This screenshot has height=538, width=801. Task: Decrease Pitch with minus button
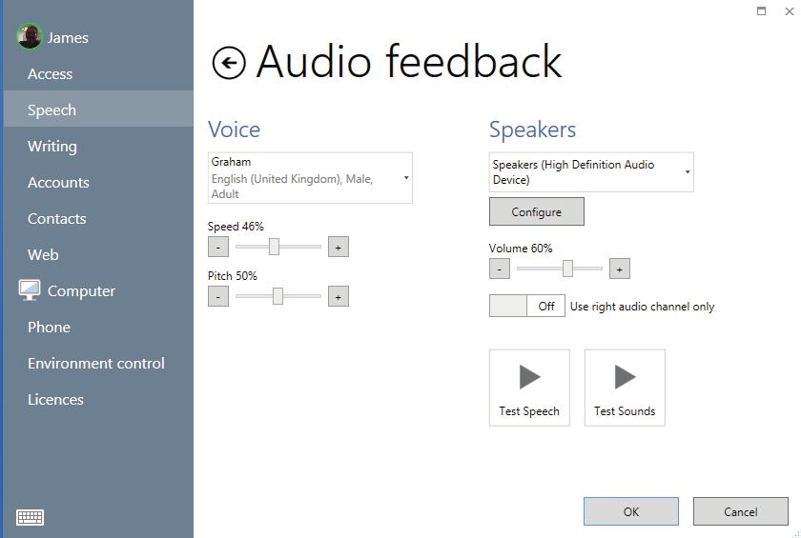point(218,296)
